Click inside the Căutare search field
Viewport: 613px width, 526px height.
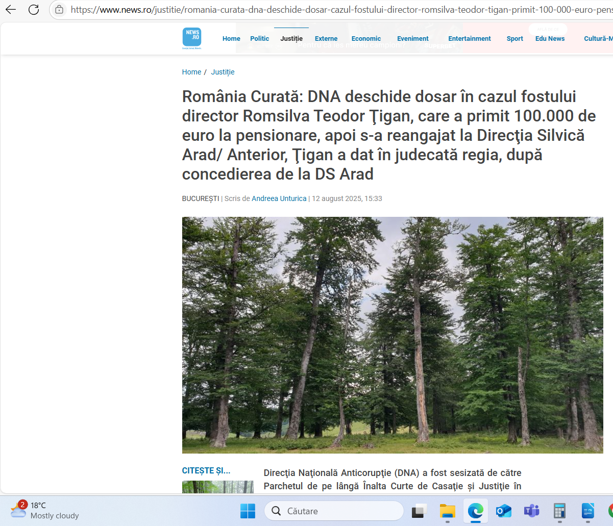pos(334,511)
